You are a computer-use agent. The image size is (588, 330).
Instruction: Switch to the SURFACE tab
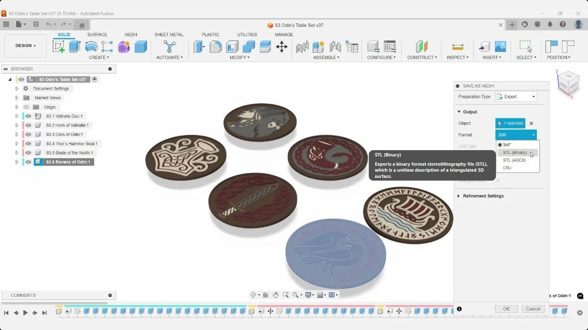coord(97,35)
